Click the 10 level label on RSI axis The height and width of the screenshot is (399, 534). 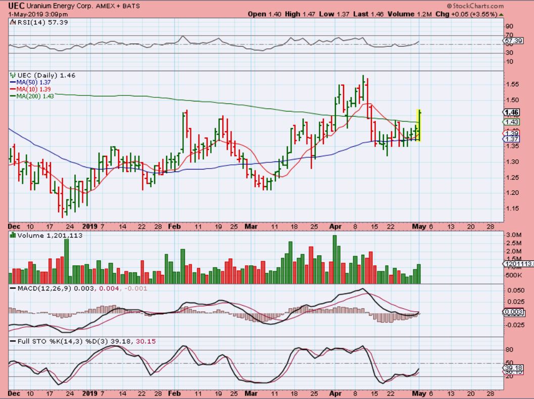pos(509,62)
